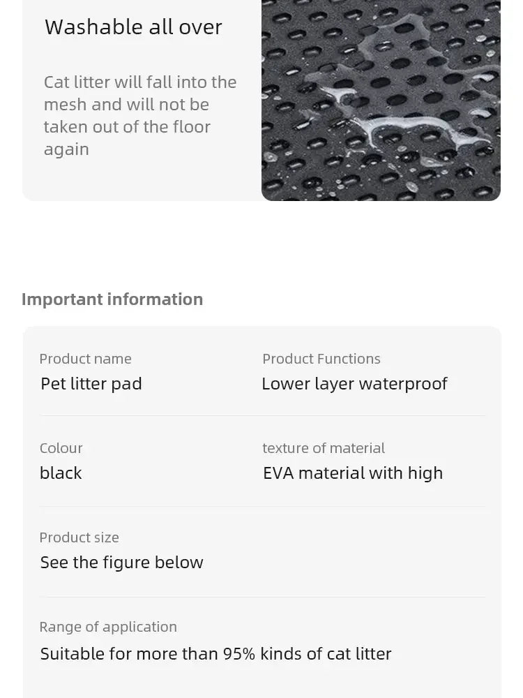Select the "Washable all over" heading

click(x=133, y=27)
